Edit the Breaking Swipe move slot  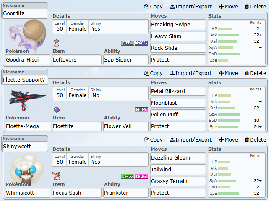click(178, 24)
